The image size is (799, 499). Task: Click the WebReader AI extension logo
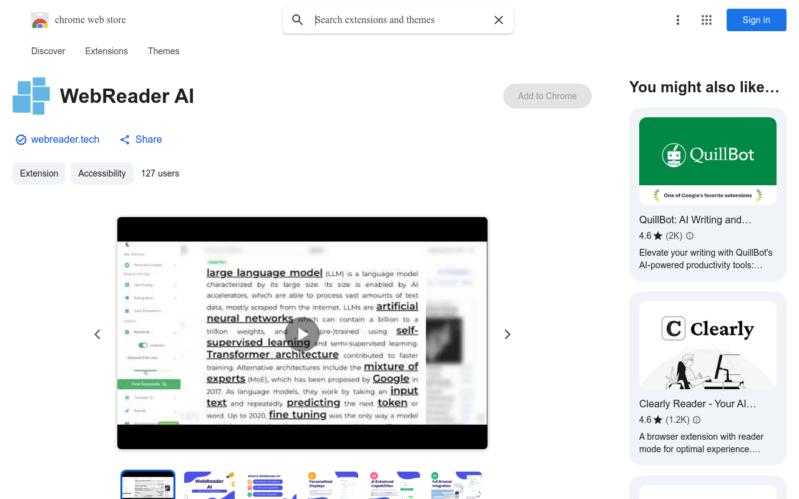(31, 96)
